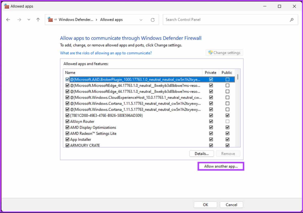Select the AMD Display Optimizations entry
This screenshot has height=213, width=303.
[x=93, y=127]
